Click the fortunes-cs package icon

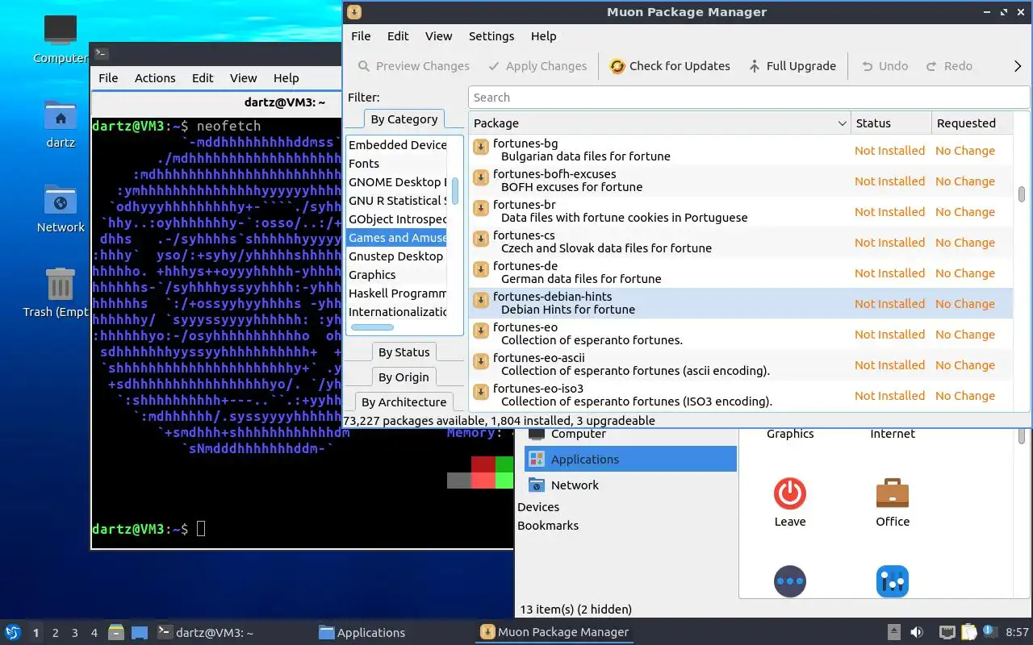481,239
